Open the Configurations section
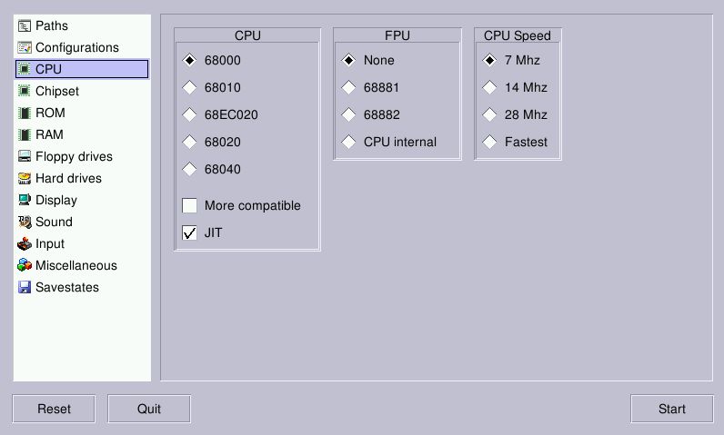 (76, 47)
